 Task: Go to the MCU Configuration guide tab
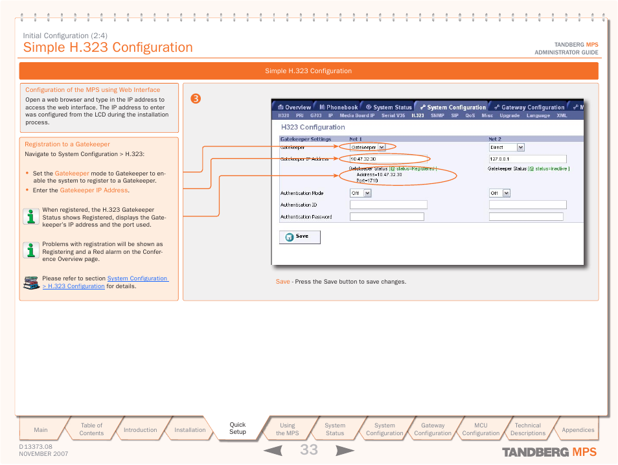coord(481,429)
